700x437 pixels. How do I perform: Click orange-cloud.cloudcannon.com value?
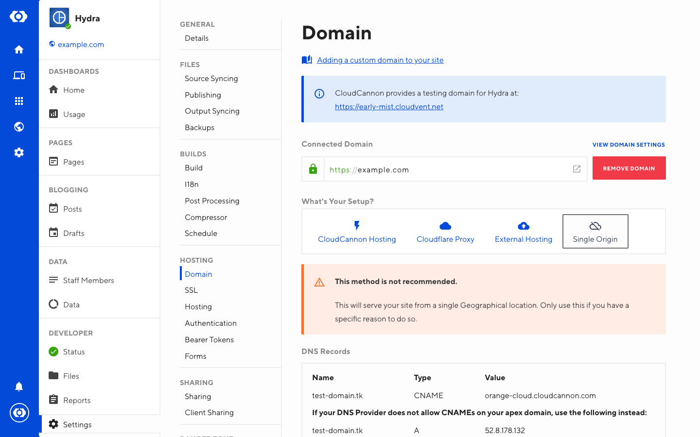click(x=540, y=396)
